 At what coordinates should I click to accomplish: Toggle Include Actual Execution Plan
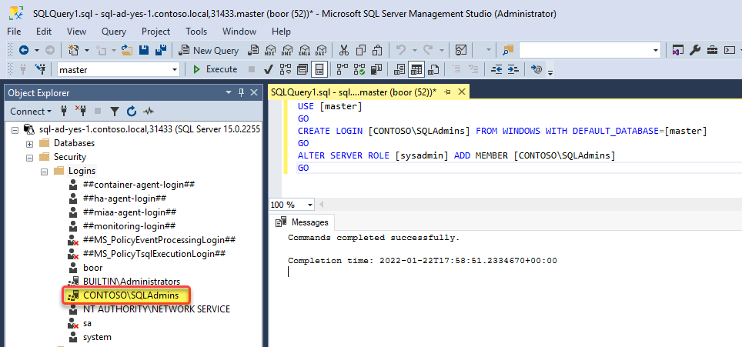(x=342, y=69)
